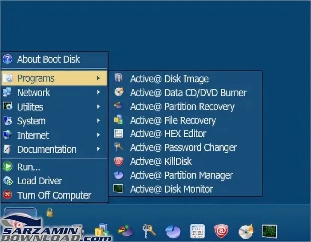
Task: Select the highlighted Programs menu item
Action: [x=54, y=78]
